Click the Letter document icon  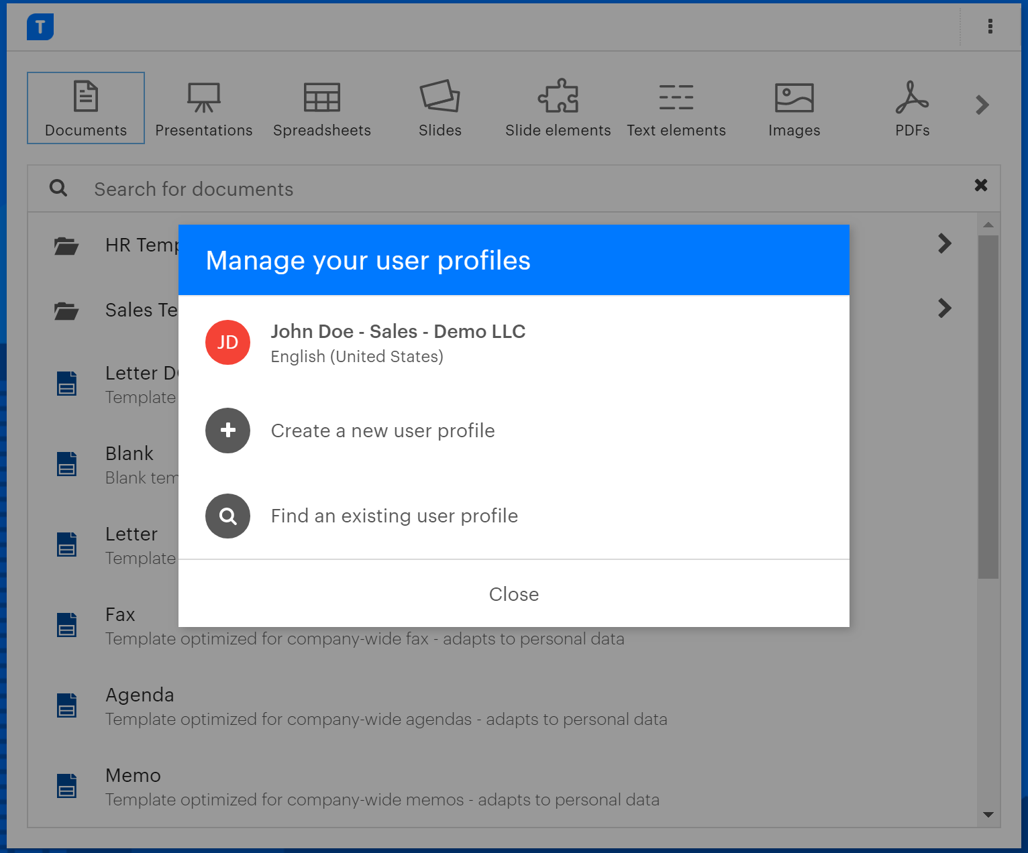pyautogui.click(x=66, y=545)
